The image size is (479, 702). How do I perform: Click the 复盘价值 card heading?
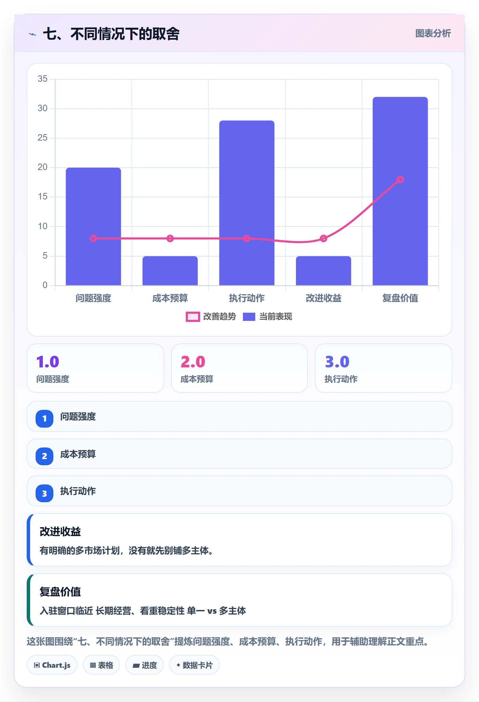tap(60, 591)
